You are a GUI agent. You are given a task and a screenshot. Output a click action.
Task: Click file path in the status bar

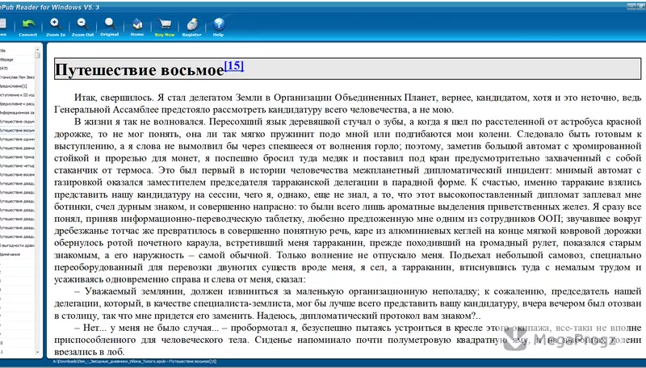[x=134, y=362]
